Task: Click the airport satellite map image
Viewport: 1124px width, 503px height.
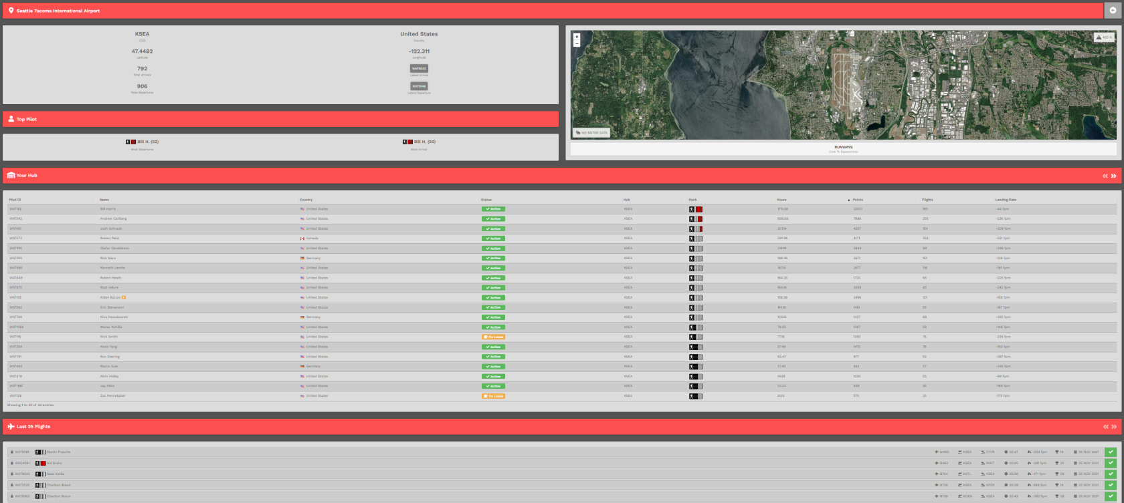Action: (x=843, y=85)
